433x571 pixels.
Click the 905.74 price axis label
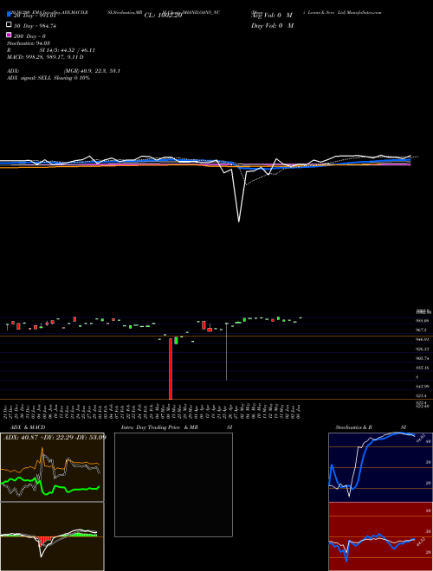[422, 358]
